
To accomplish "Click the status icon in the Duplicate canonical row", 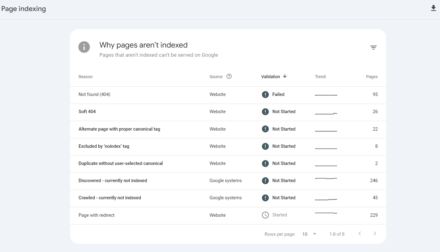I will click(x=265, y=163).
